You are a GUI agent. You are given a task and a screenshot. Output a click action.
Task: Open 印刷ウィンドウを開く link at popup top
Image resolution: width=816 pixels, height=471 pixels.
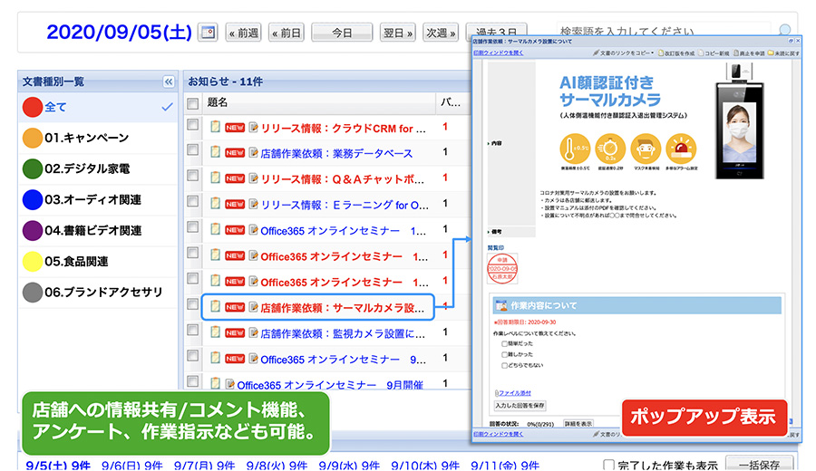(498, 53)
